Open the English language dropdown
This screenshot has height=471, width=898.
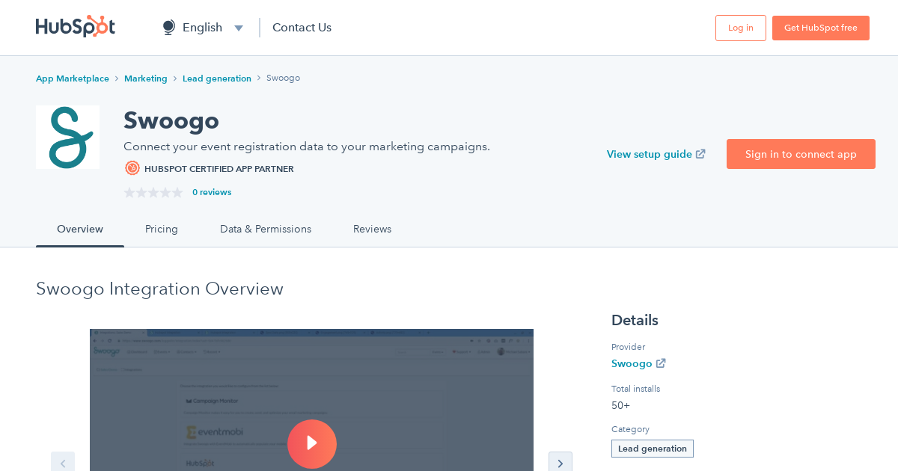click(202, 27)
